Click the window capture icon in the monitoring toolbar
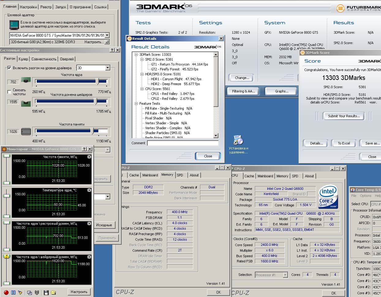The width and height of the screenshot is (381, 297). [30, 292]
